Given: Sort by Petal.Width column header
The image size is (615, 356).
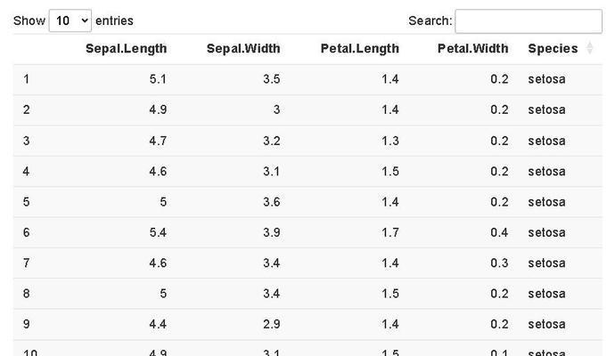Looking at the screenshot, I should click(472, 49).
